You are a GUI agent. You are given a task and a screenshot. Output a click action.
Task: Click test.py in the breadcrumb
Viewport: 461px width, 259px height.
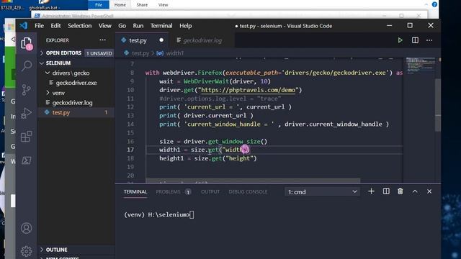tap(140, 53)
